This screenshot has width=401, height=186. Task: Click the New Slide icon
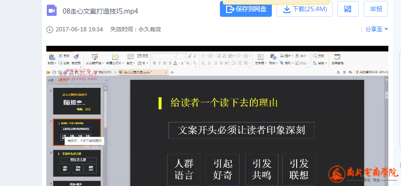tap(115, 57)
